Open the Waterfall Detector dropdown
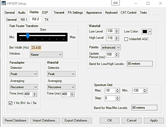Viewport: 166px width, 127px height. (61, 74)
